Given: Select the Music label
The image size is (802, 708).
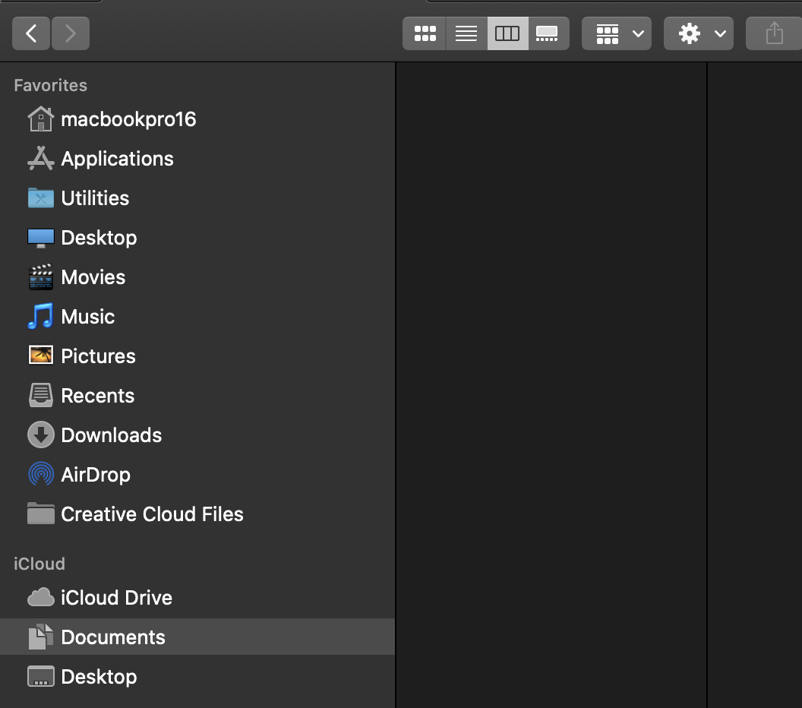Looking at the screenshot, I should tap(88, 317).
